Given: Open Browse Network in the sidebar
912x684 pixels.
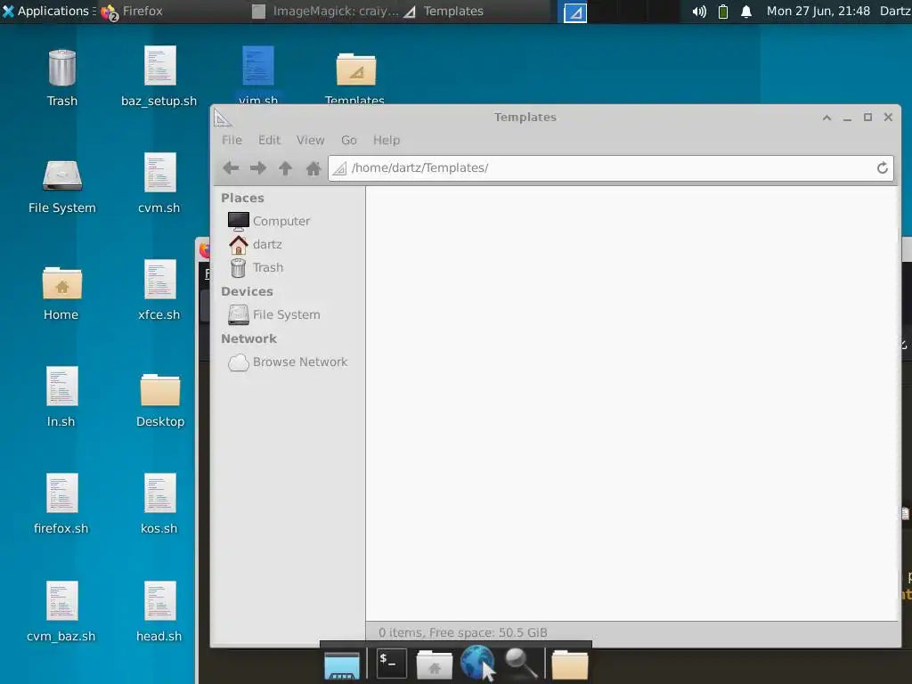Looking at the screenshot, I should click(x=288, y=362).
